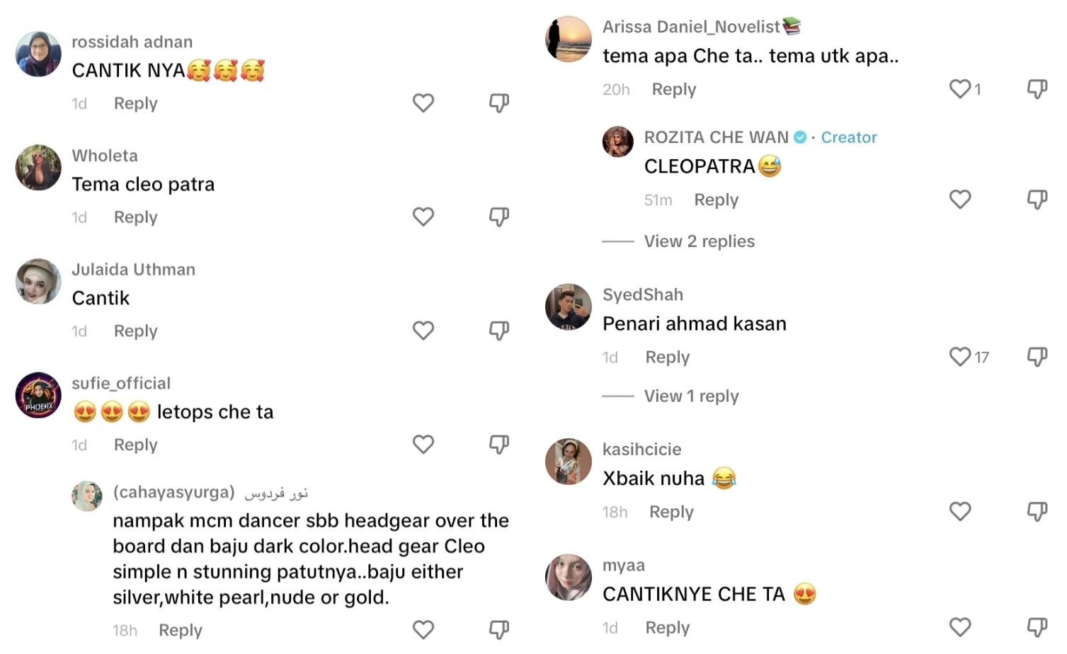Image resolution: width=1067 pixels, height=654 pixels.
Task: Reply to kasihcicie's comment
Action: 671,512
